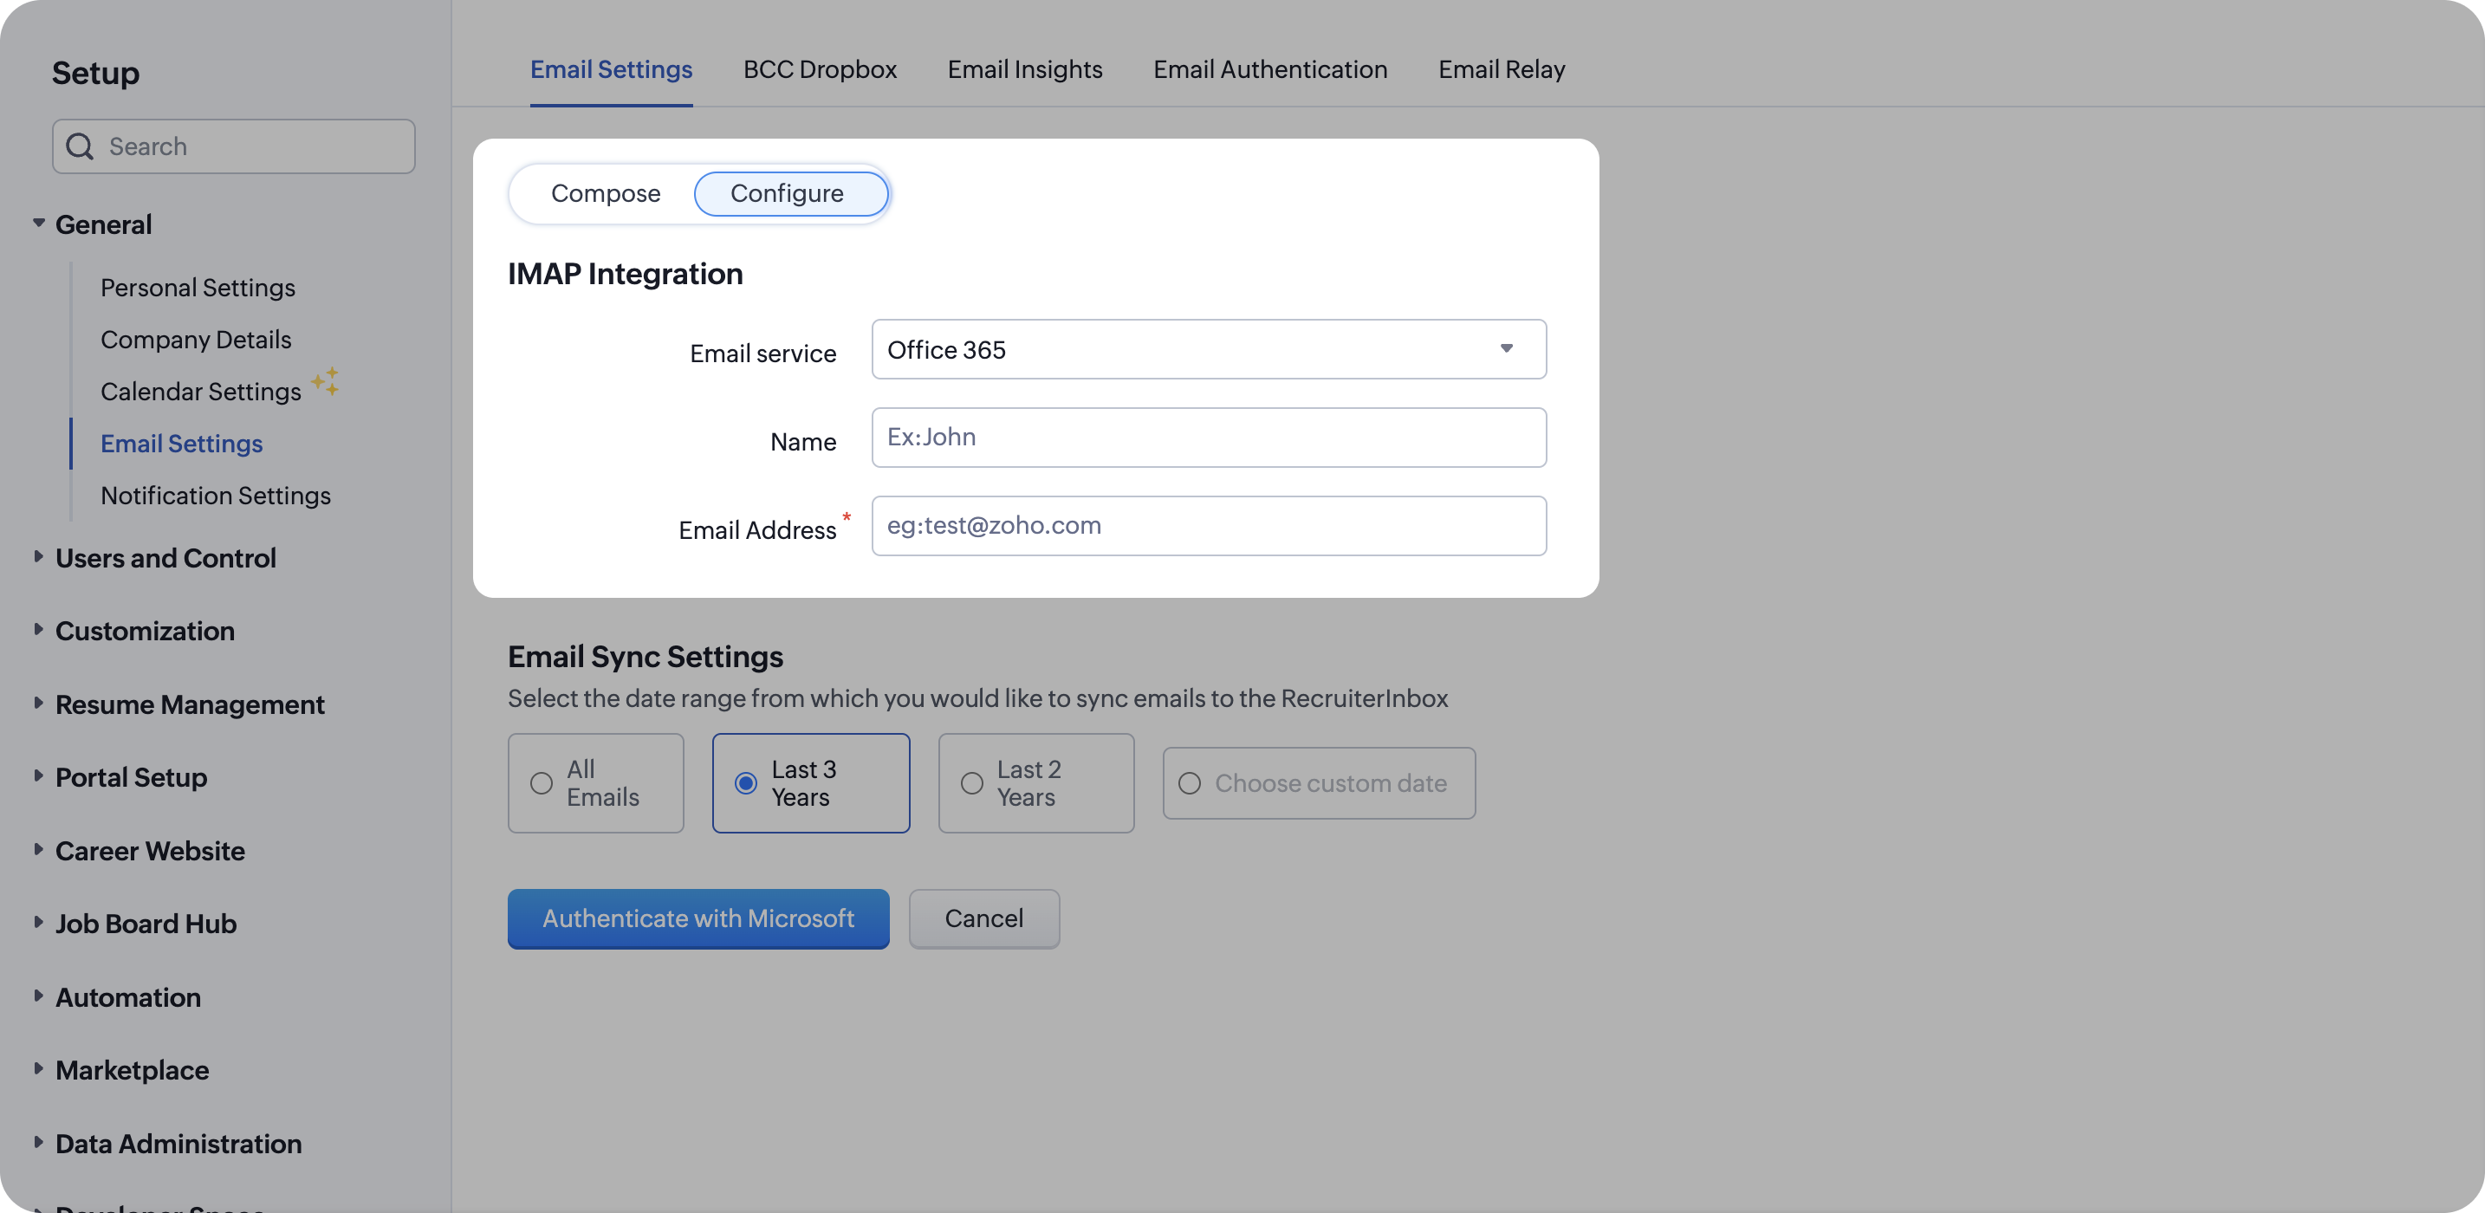Choose the custom date radio option
Screen dimensions: 2485x1213
(1190, 783)
